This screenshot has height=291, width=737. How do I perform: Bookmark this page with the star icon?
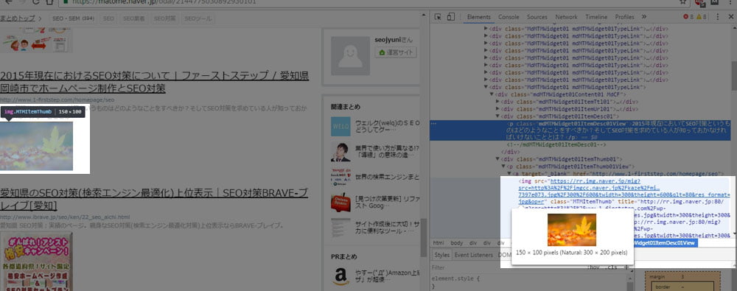click(682, 2)
